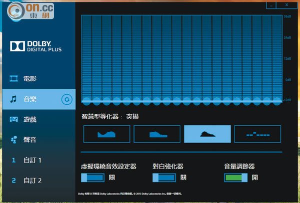Open the 自訂 1 custom profile
Image resolution: width=300 pixels, height=203 pixels.
[x=39, y=160]
